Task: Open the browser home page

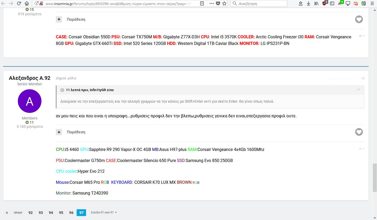Action: tap(27, 3)
